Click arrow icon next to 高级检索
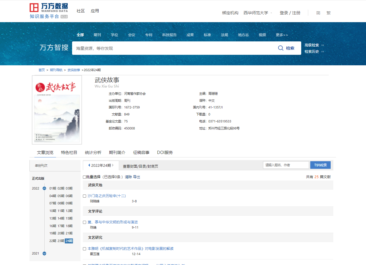This screenshot has width=366, height=265. tap(323, 45)
